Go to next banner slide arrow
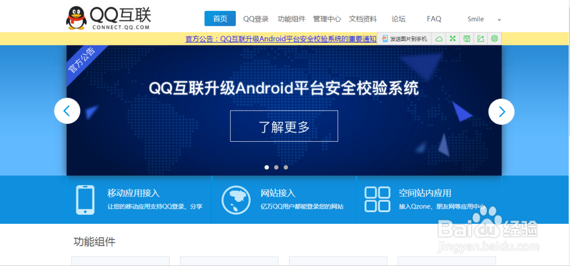This screenshot has width=570, height=266. tap(501, 112)
